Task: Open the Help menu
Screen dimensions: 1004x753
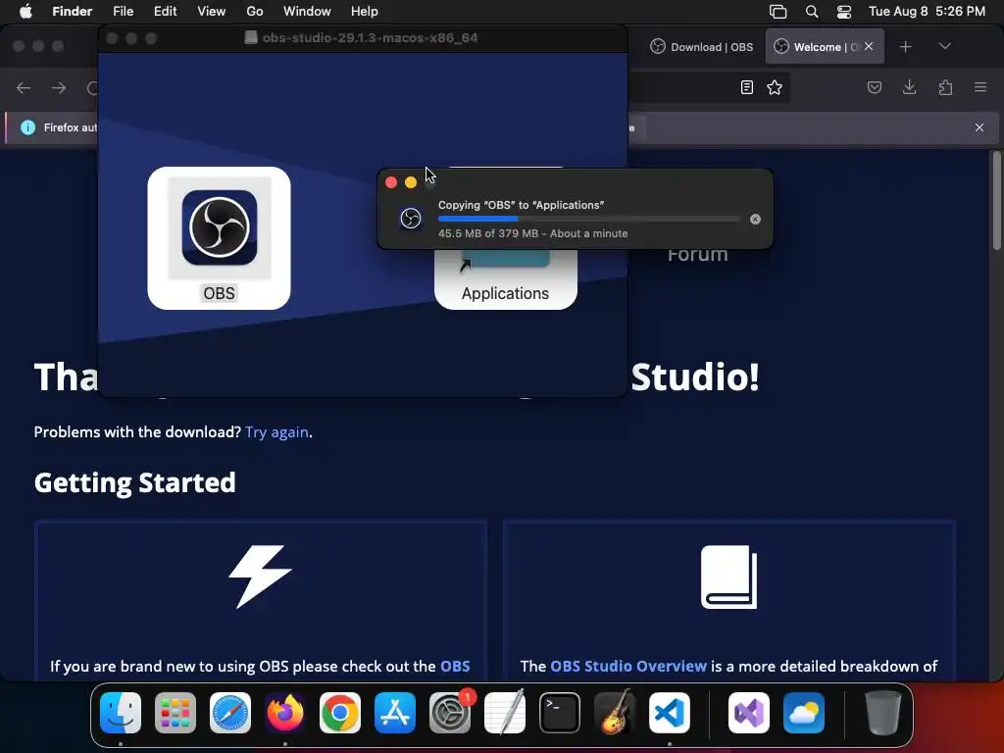Action: (x=365, y=12)
